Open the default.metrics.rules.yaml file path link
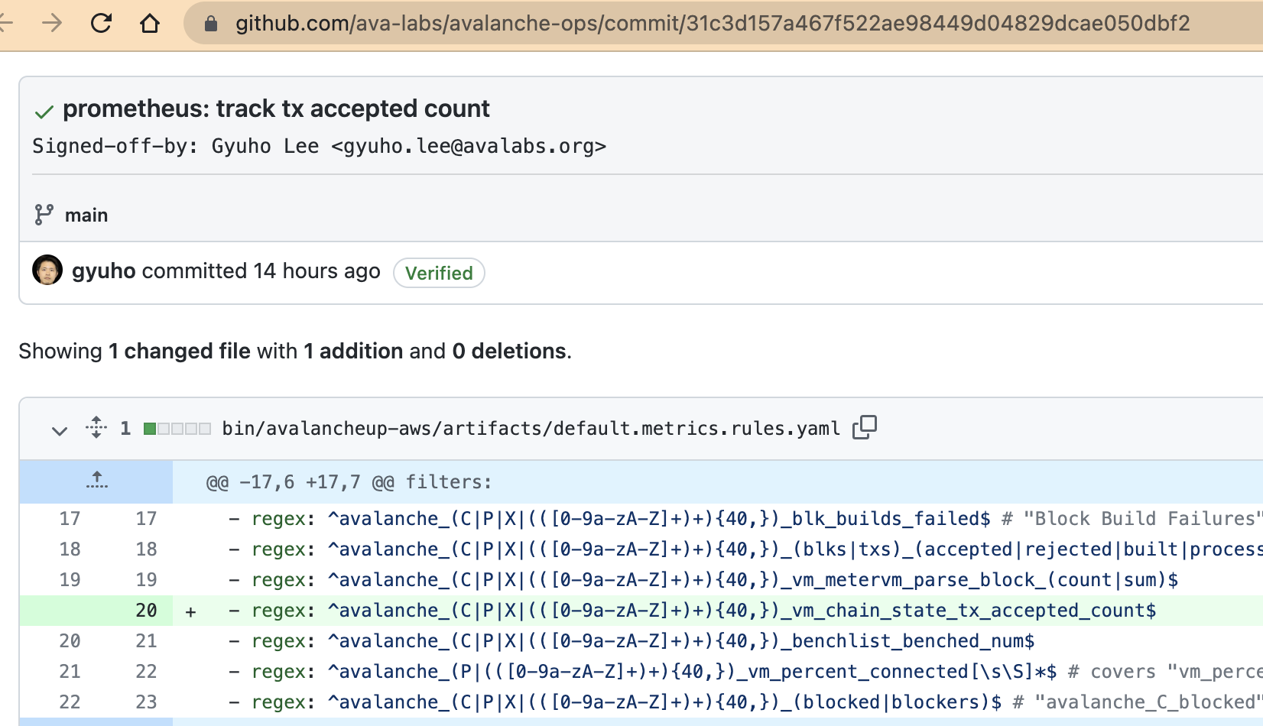 tap(531, 429)
